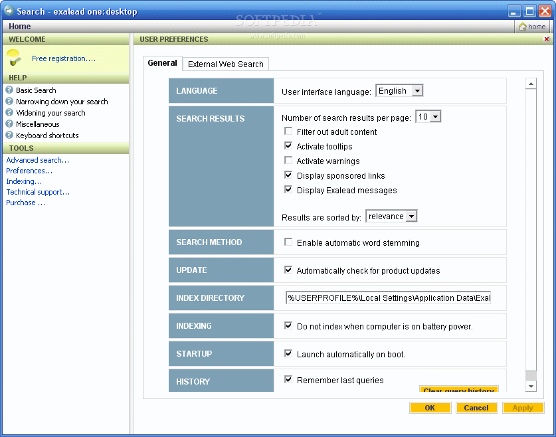Viewport: 556px width, 437px height.
Task: Uncheck Activate tooltips
Action: pyautogui.click(x=288, y=146)
